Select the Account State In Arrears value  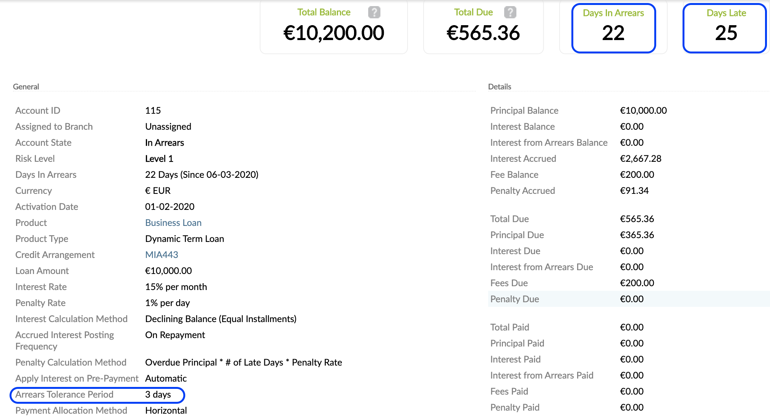[165, 142]
